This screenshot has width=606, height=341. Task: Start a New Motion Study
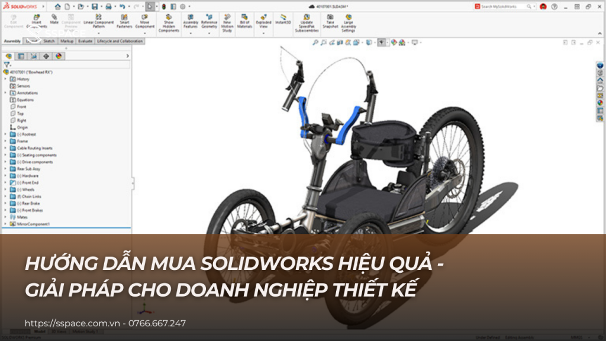click(227, 23)
